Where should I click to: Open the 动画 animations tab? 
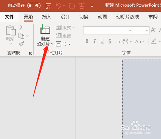click(102, 17)
